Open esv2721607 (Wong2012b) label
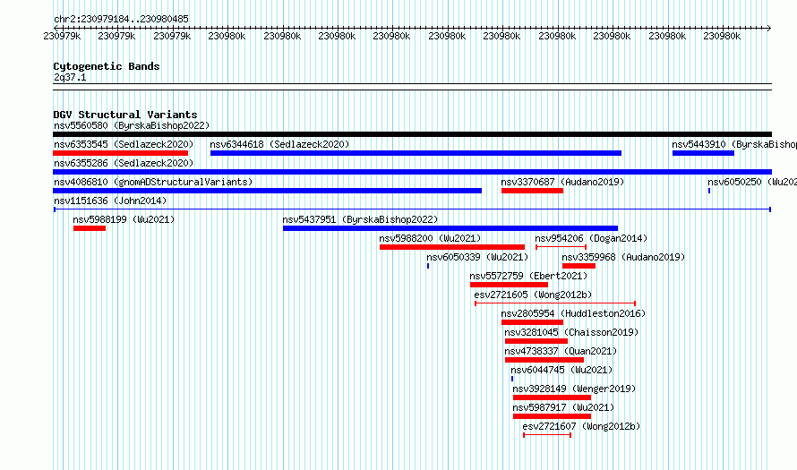The height and width of the screenshot is (470, 797). tap(581, 426)
